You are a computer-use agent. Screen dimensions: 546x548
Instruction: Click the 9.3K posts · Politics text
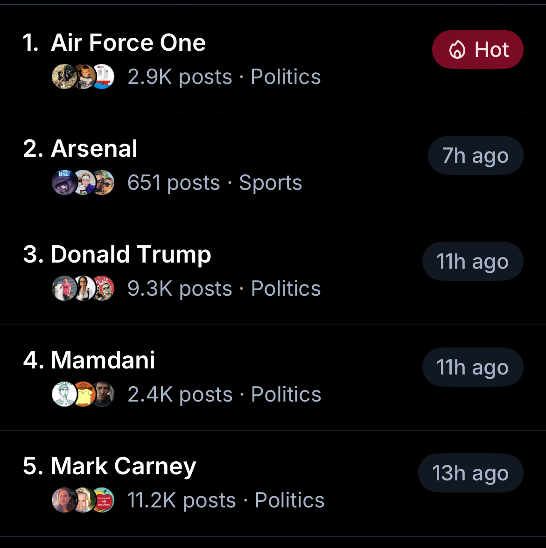[x=224, y=289]
